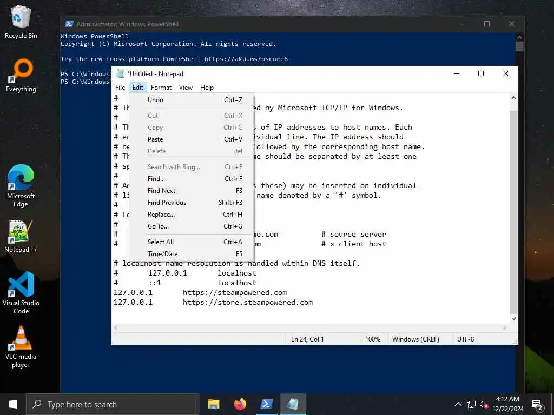Click the Windows (CRLF) status entry
The width and height of the screenshot is (554, 415).
click(415, 339)
